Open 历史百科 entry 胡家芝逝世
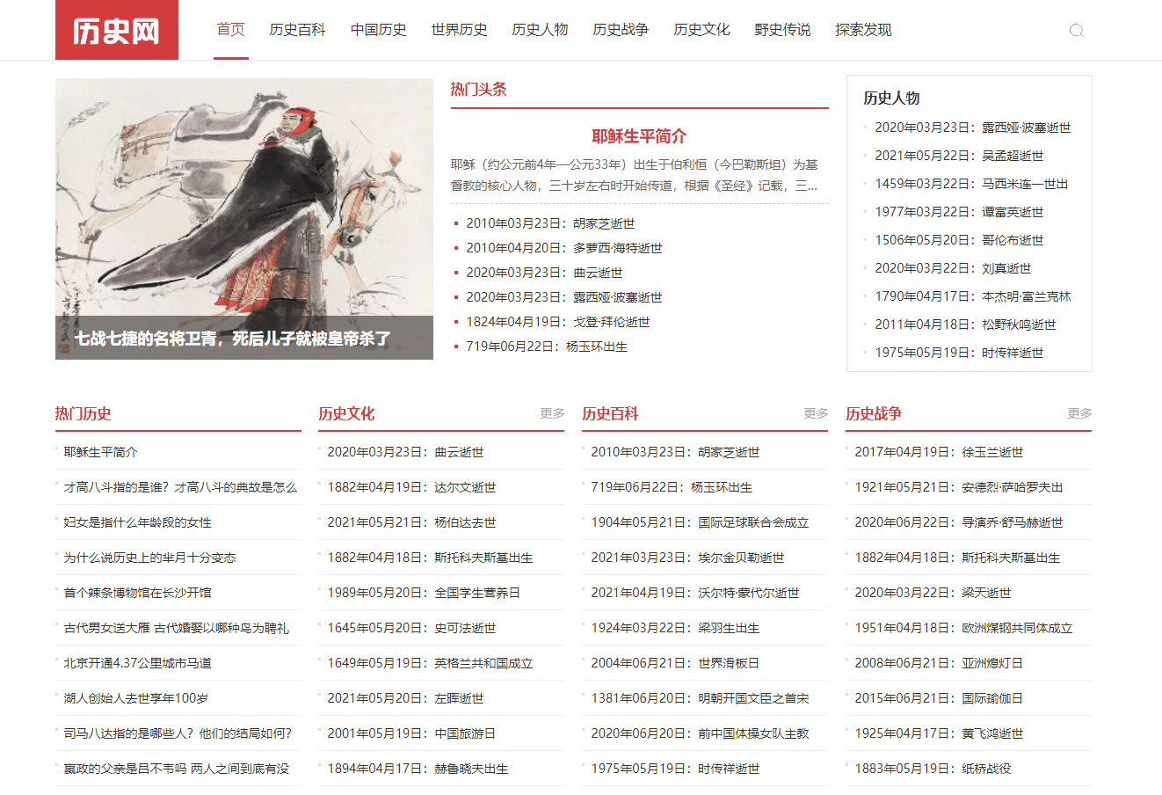The width and height of the screenshot is (1162, 795). [675, 452]
